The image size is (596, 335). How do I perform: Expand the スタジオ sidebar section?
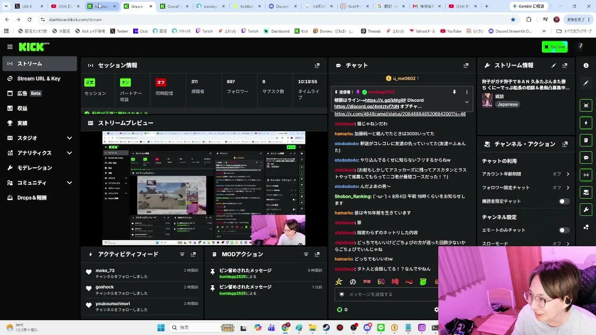click(39, 138)
